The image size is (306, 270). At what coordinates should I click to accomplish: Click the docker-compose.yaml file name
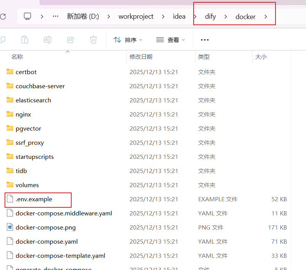(x=46, y=242)
